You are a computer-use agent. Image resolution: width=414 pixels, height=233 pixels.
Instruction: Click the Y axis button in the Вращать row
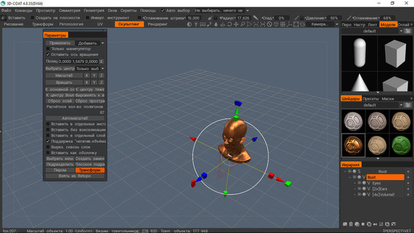click(94, 82)
